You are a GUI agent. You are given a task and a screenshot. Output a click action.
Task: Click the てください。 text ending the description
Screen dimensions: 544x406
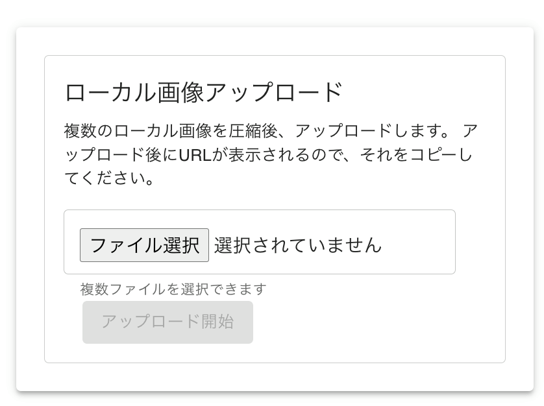110,178
